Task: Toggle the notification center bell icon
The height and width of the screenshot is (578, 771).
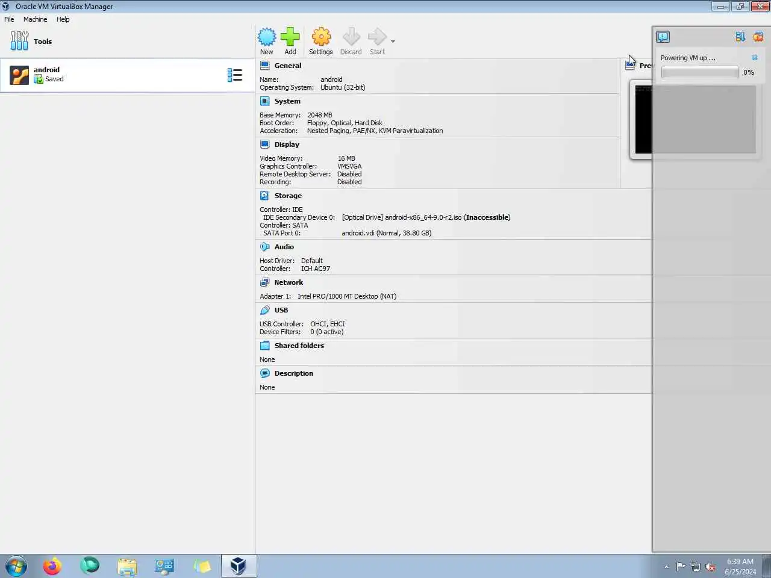Action: [x=663, y=37]
